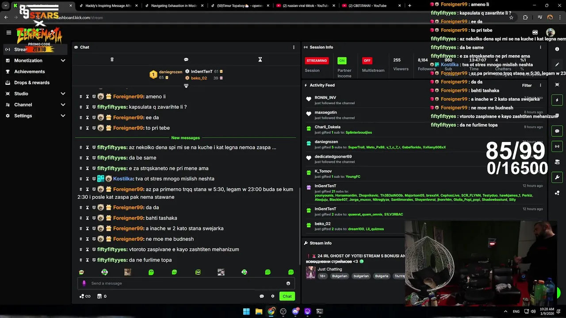Click the Send a message input field
The height and width of the screenshot is (318, 566).
[186, 284]
